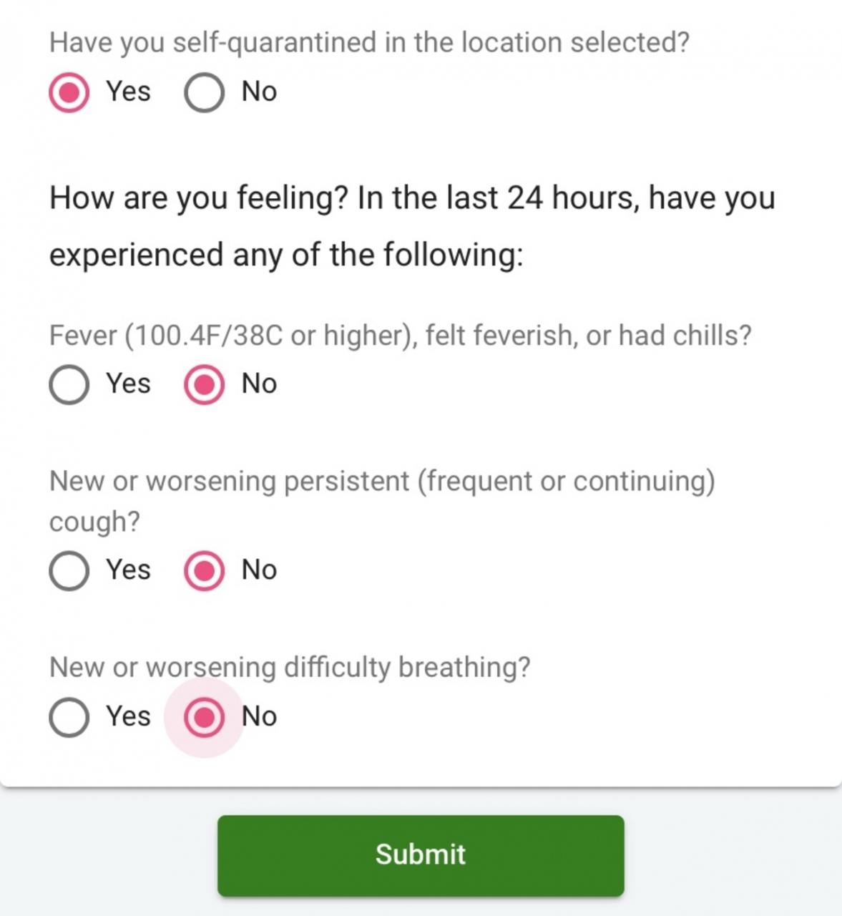This screenshot has width=842, height=916.
Task: Click the self-quarantined question text
Action: point(369,43)
